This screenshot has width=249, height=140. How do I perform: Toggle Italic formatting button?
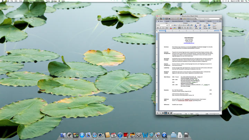coord(160,28)
